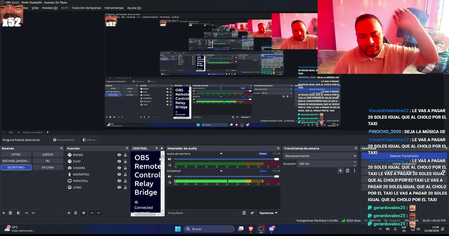The height and width of the screenshot is (236, 449).
Task: Switch to the JUEGOS scene
Action: (48, 155)
